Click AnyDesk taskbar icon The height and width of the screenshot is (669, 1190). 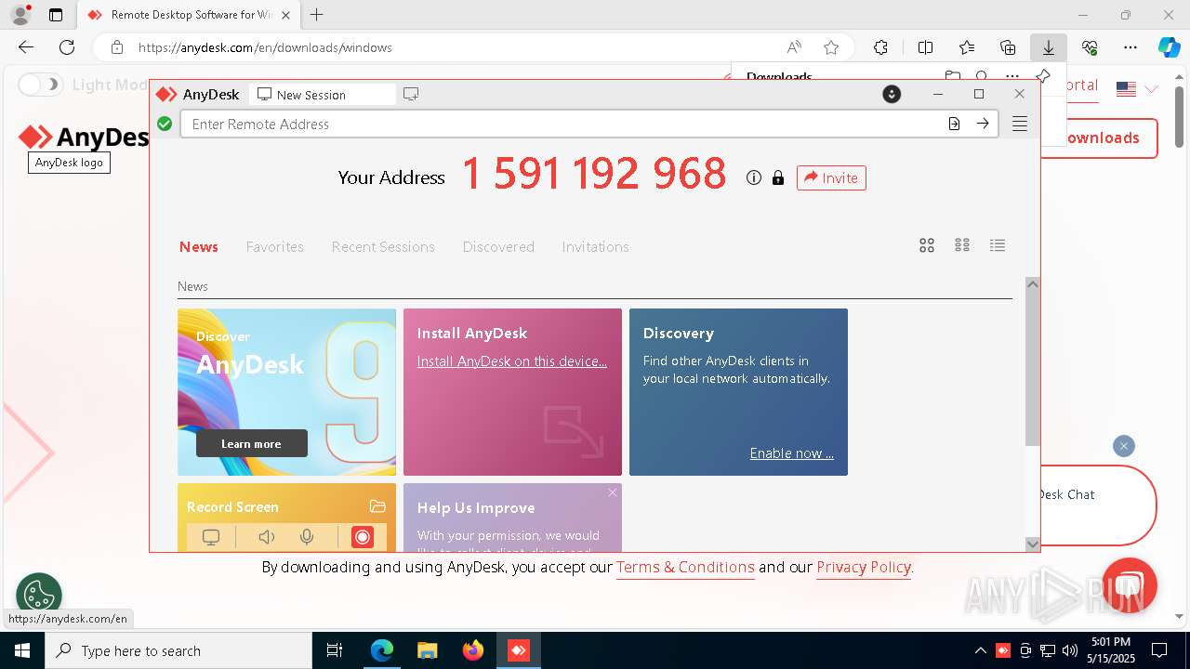(518, 650)
